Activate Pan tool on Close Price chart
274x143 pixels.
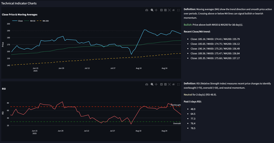click(x=156, y=10)
